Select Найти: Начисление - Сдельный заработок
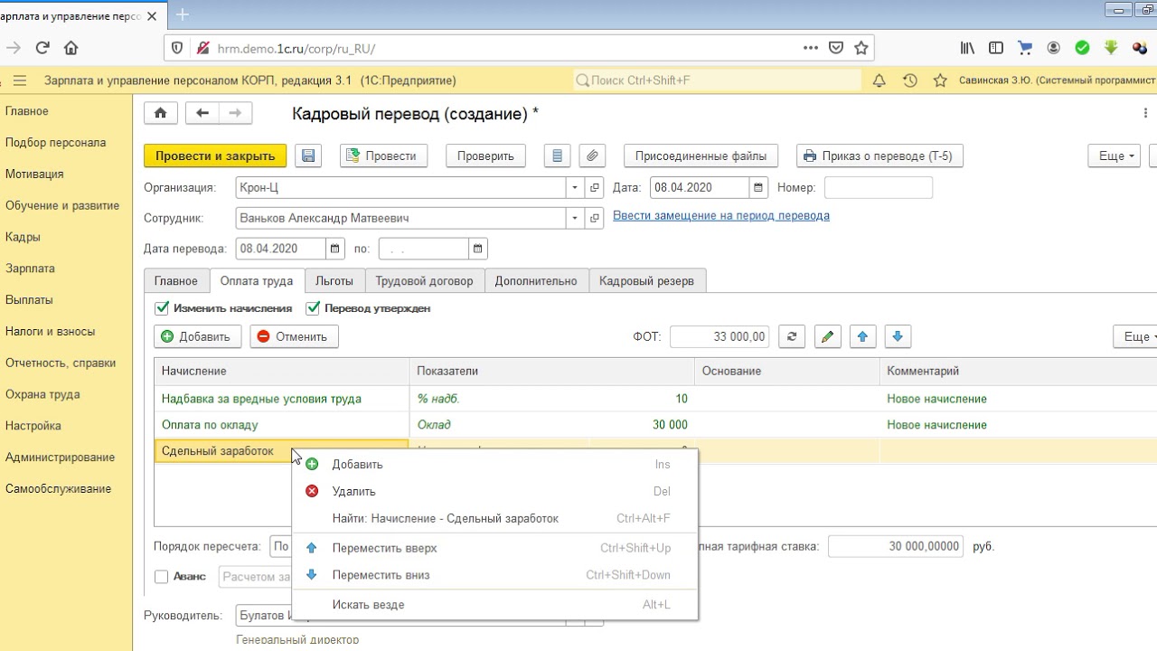 [x=494, y=518]
